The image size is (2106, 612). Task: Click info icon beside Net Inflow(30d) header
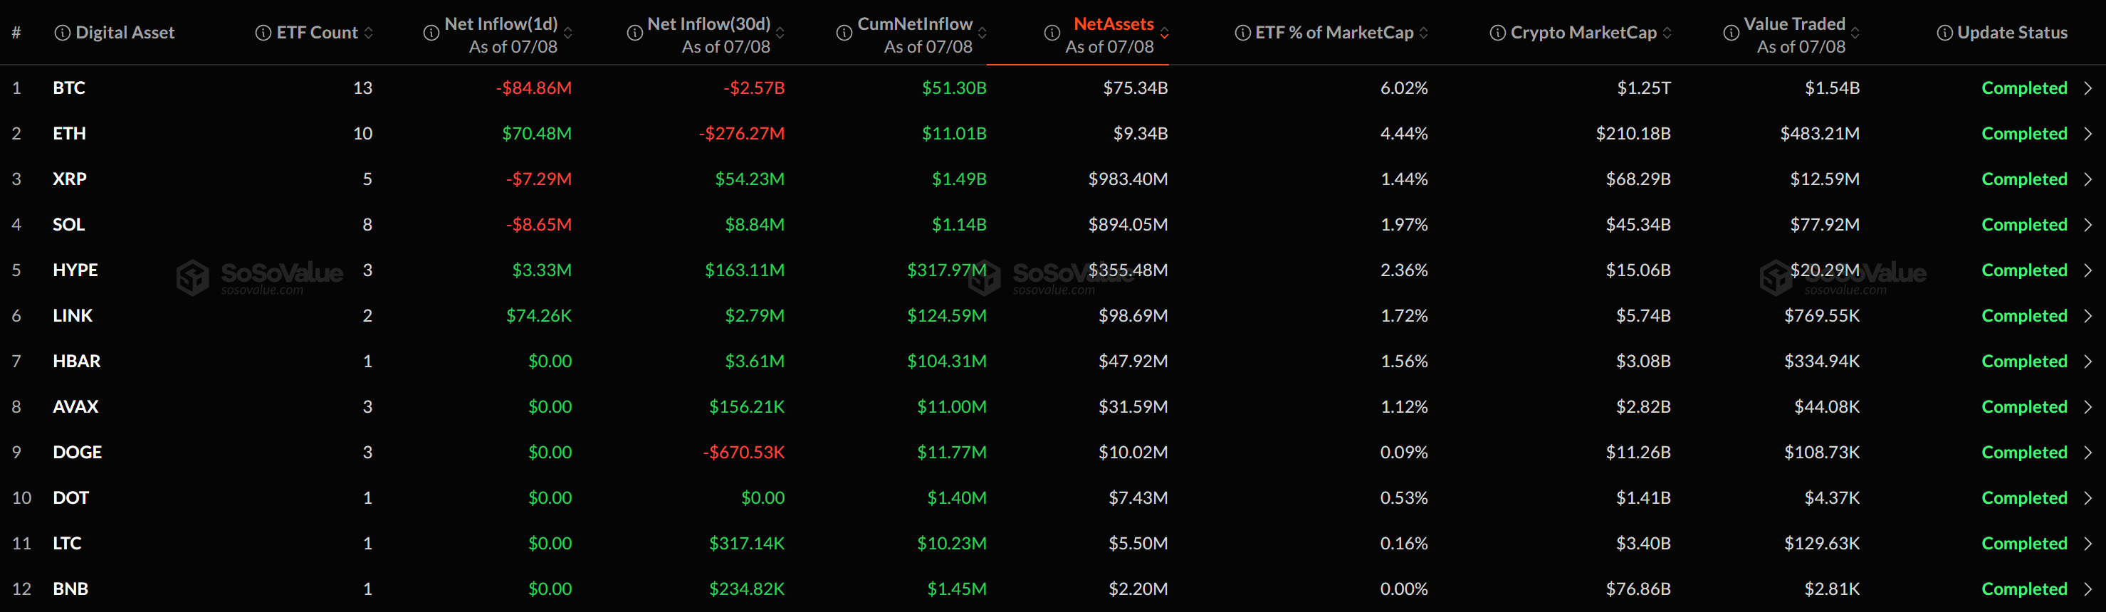click(634, 33)
